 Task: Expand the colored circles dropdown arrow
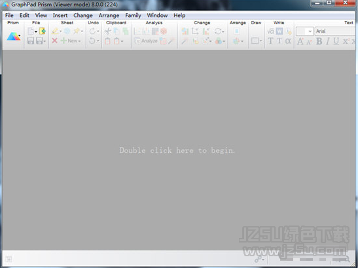coord(224,41)
